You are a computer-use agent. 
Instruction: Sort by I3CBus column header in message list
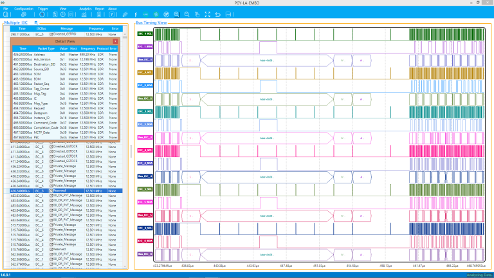pyautogui.click(x=41, y=28)
